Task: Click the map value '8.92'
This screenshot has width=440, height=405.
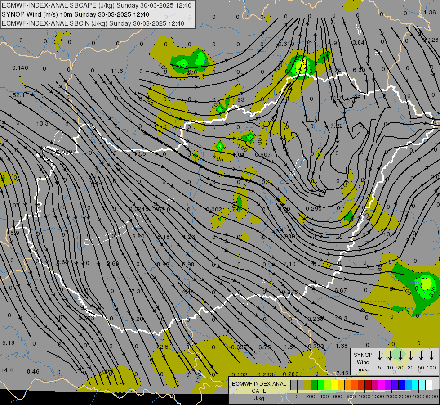Action: click(x=163, y=264)
